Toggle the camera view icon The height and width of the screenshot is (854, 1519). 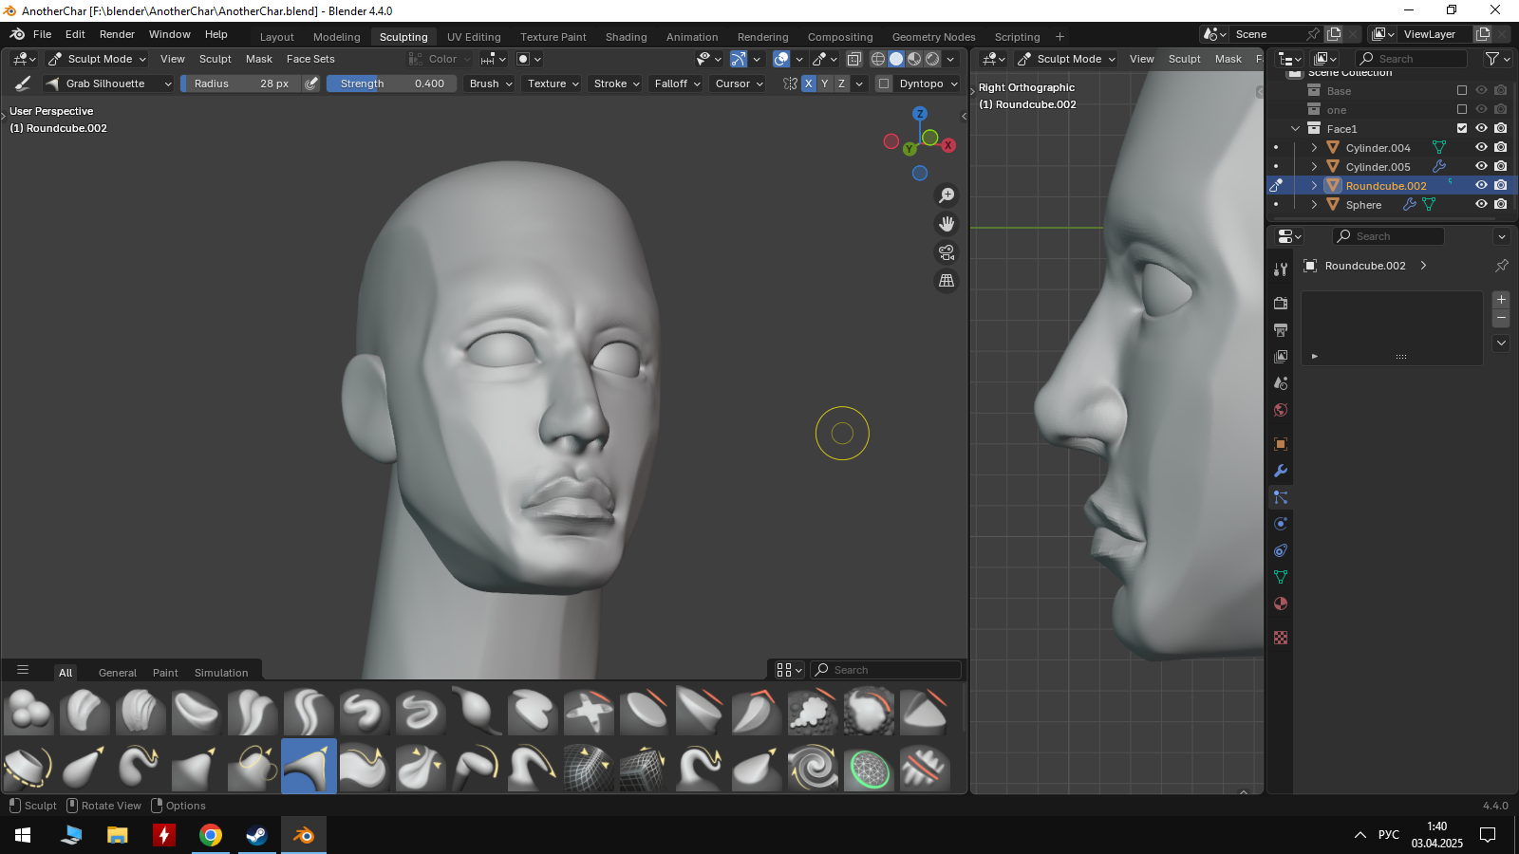point(947,252)
